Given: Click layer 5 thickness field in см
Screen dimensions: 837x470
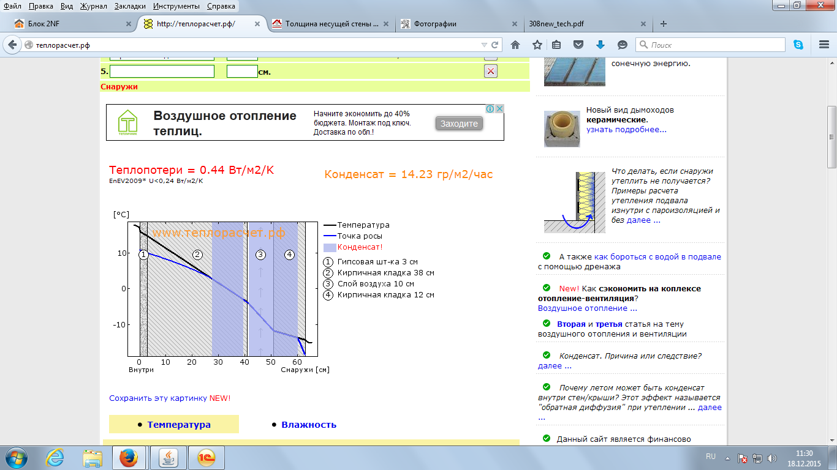Looking at the screenshot, I should (242, 71).
